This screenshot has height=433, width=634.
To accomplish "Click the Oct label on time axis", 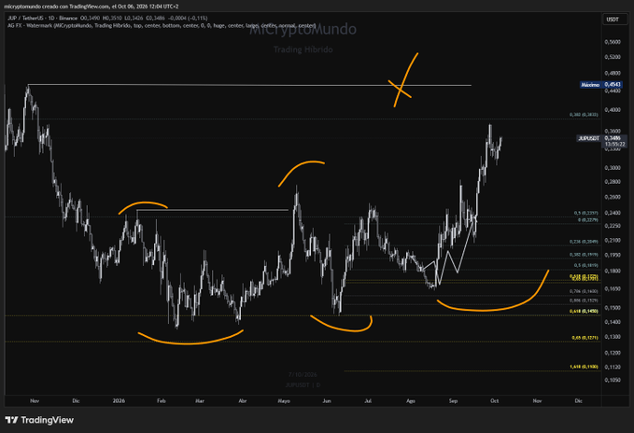I will point(494,401).
